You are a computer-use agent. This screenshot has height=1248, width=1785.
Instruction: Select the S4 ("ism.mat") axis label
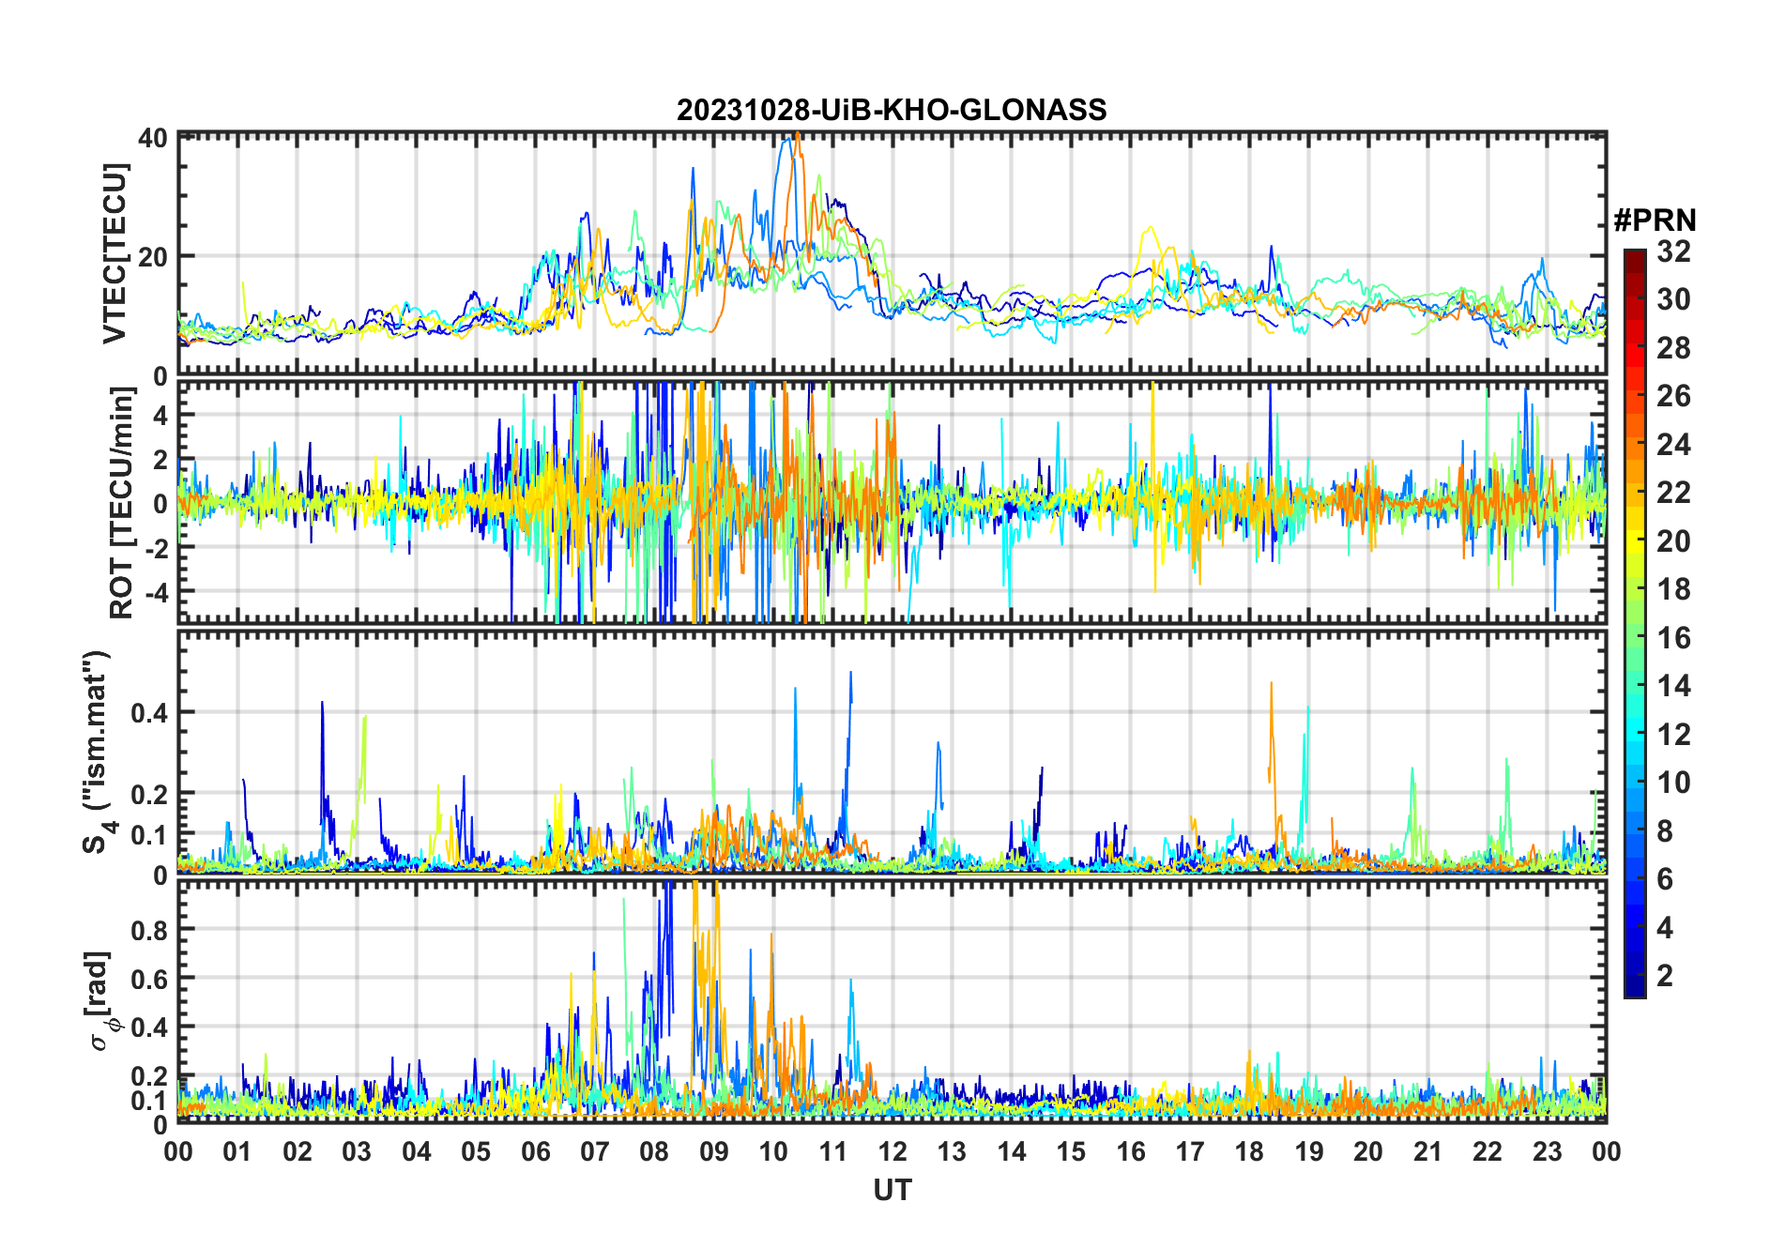pos(98,753)
